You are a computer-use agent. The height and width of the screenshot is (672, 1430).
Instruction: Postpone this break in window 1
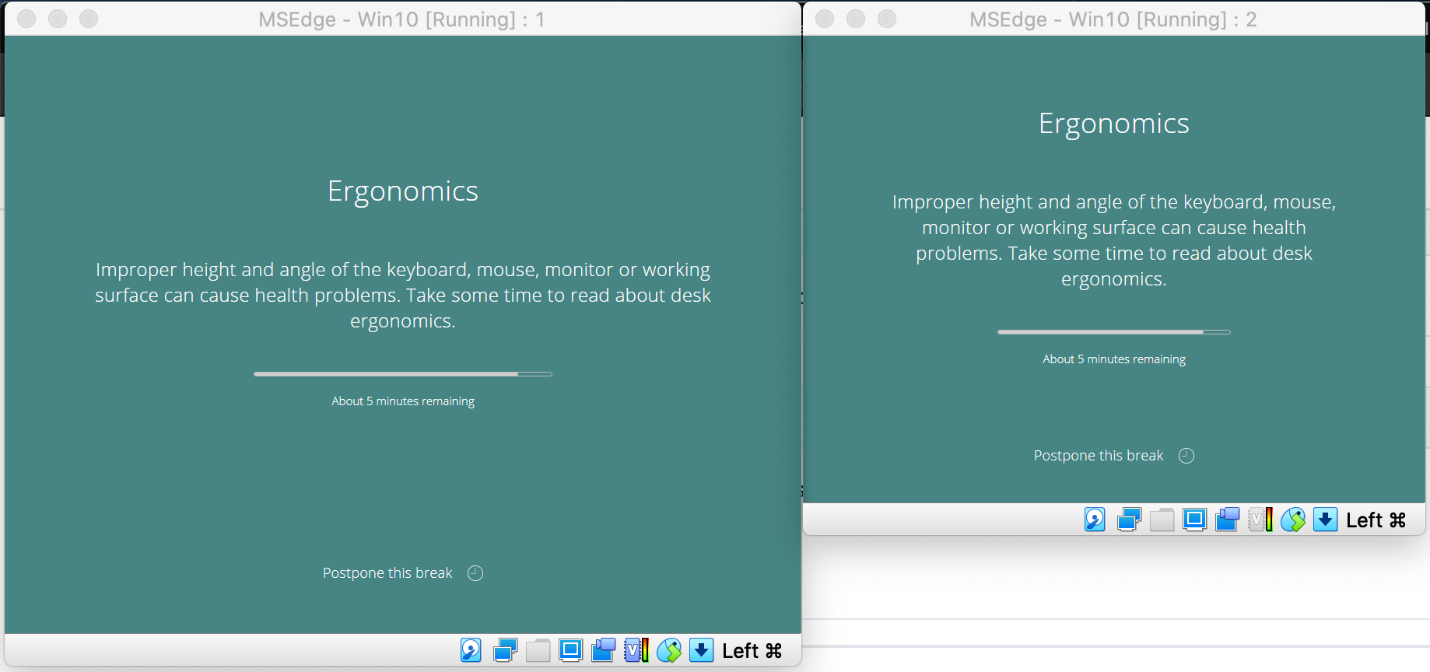point(387,573)
